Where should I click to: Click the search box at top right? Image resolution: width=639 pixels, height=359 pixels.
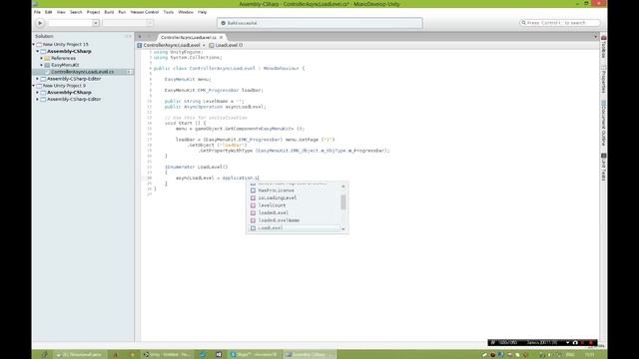tap(559, 23)
